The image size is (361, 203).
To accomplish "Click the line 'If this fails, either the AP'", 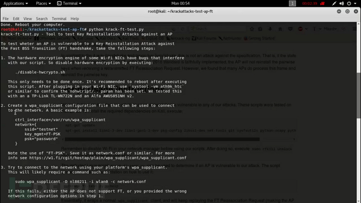I will click(x=97, y=191).
